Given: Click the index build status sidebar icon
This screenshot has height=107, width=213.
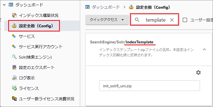Looking at the screenshot, I should 14,15.
